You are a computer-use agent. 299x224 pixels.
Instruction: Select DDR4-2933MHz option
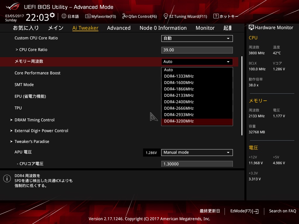(197, 115)
